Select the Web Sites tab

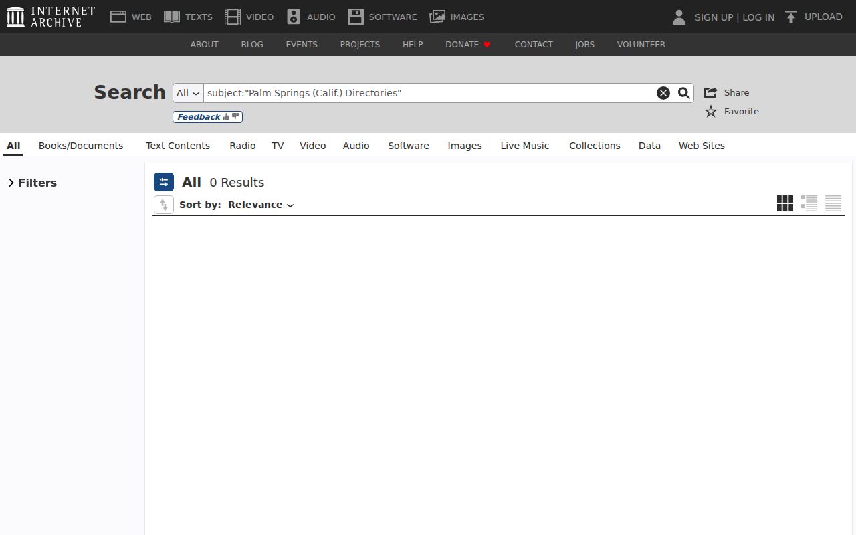click(702, 146)
